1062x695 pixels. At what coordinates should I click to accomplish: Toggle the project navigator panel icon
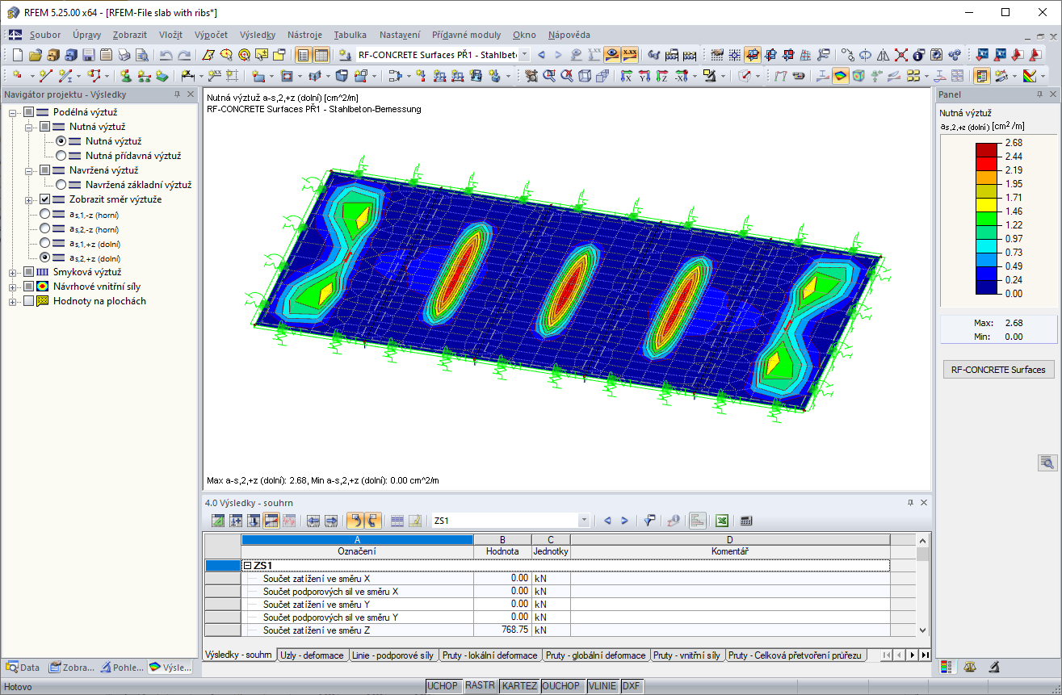click(x=303, y=55)
